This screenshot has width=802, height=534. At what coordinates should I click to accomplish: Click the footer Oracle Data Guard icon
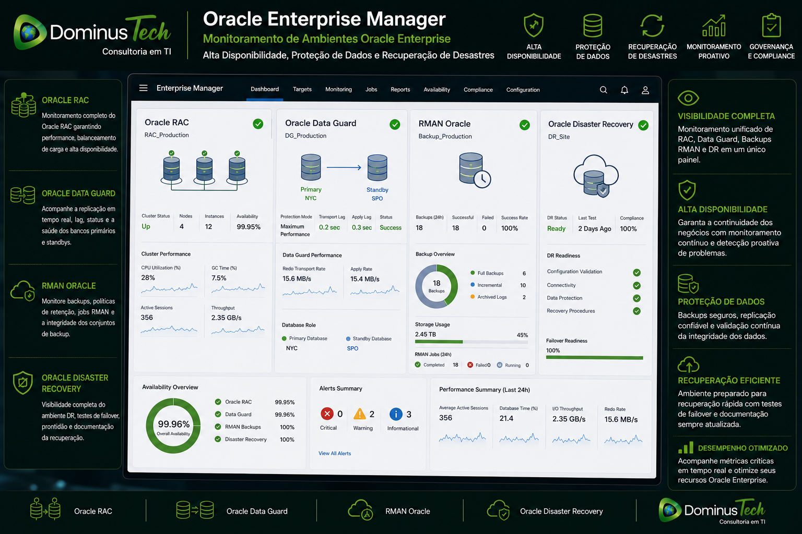(x=195, y=510)
